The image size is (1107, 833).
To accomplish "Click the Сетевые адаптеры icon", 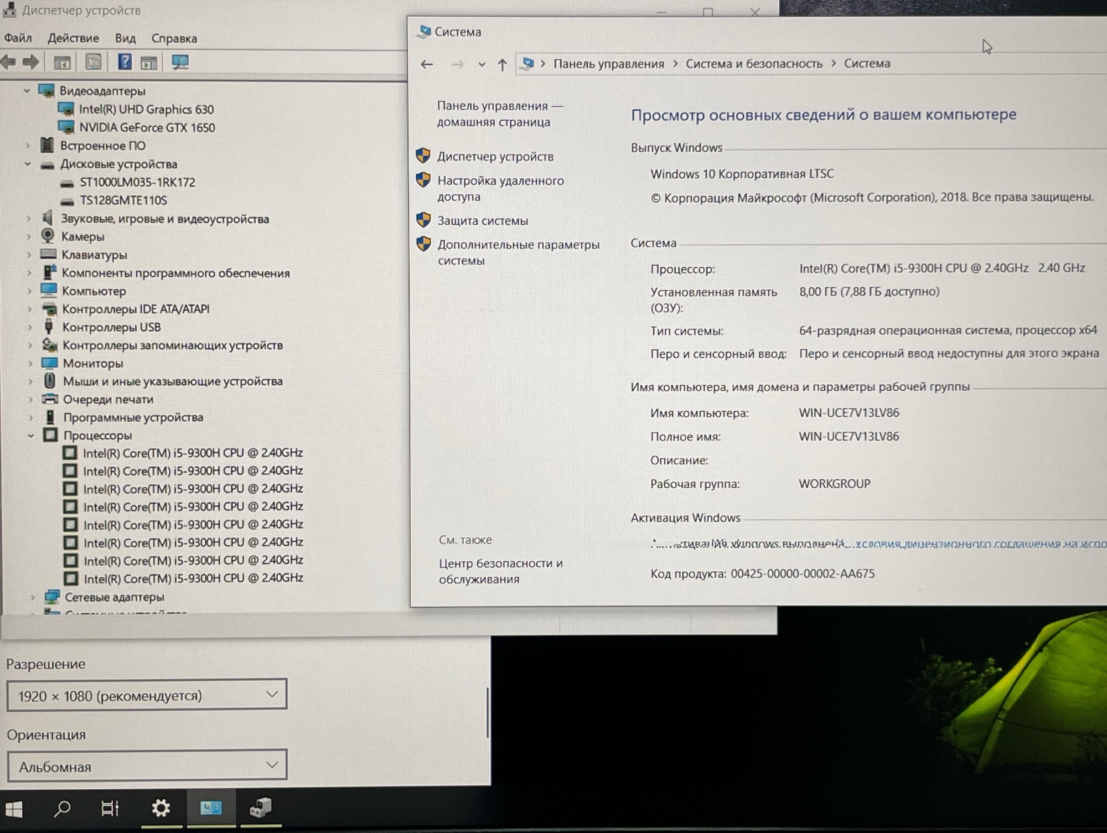I will click(x=52, y=597).
